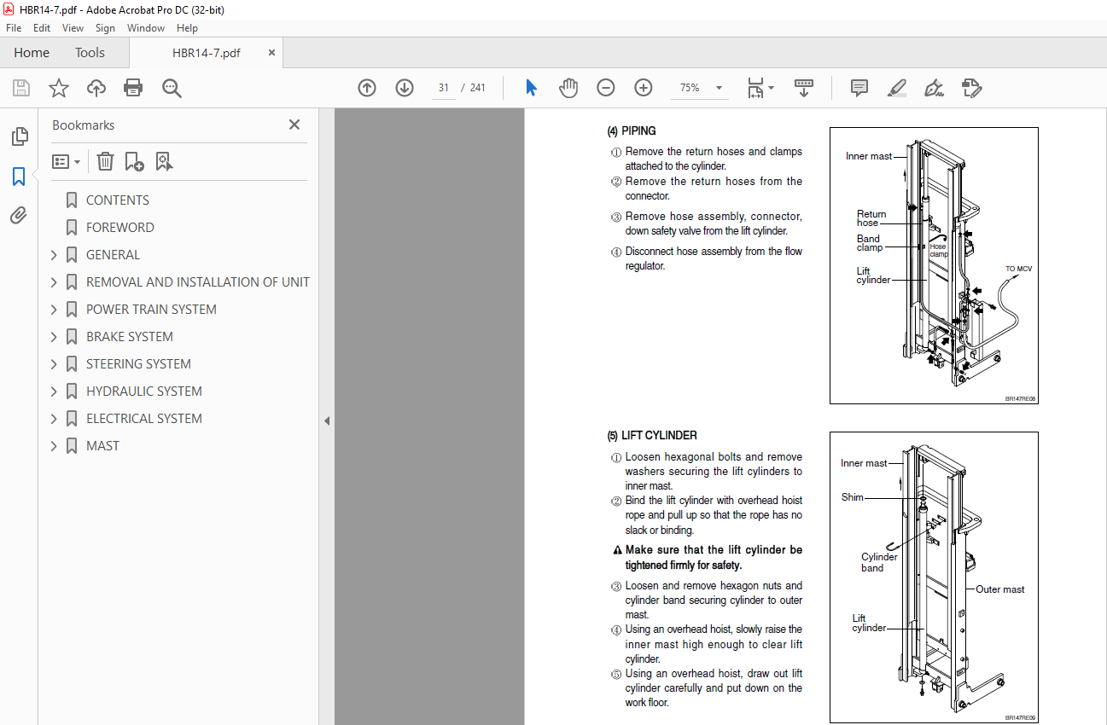The image size is (1107, 725).
Task: Click the Save file icon
Action: tap(21, 88)
